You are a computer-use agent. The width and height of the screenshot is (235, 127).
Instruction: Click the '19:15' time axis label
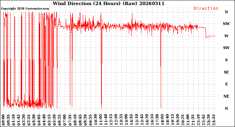pyautogui.click(x=172, y=120)
